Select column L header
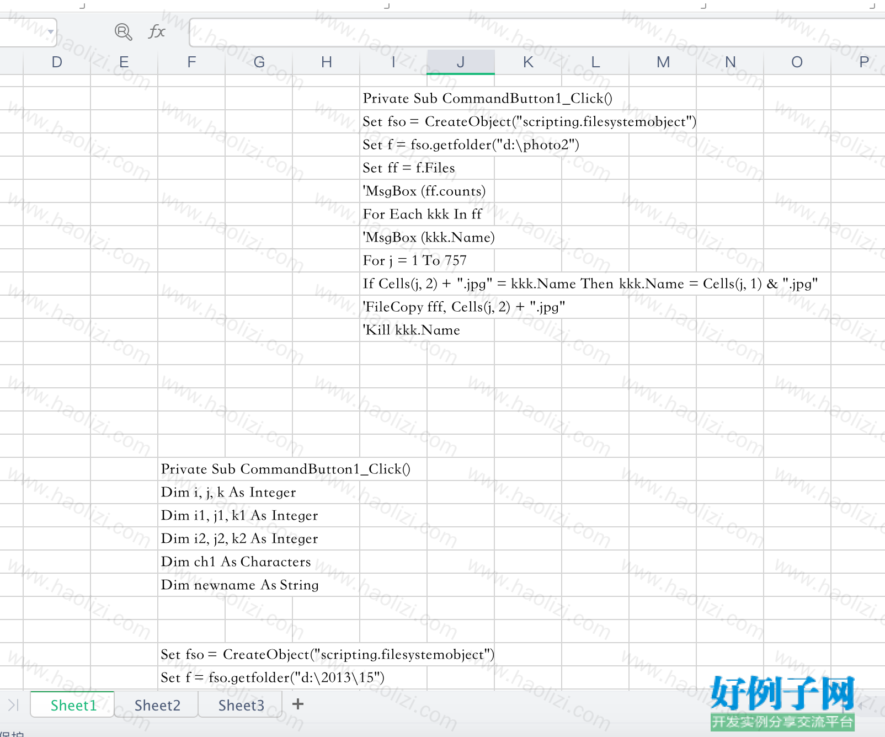The image size is (885, 737). click(595, 62)
